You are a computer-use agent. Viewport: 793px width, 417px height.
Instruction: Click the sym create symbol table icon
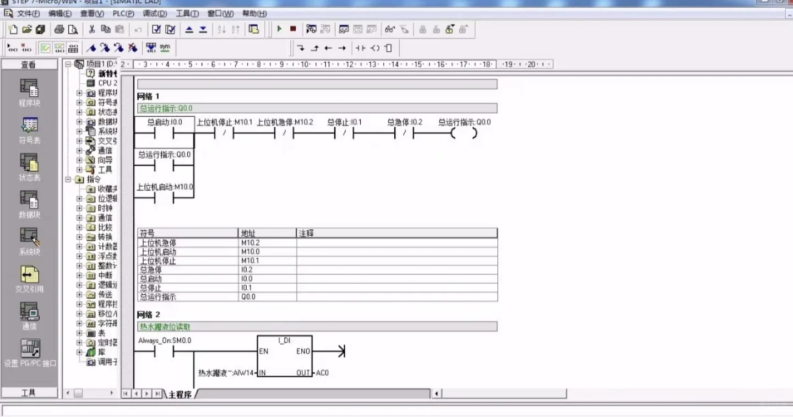coord(165,48)
